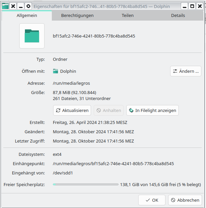Image resolution: width=206 pixels, height=208 pixels.
Task: Go to the Details tab
Action: tap(178, 16)
